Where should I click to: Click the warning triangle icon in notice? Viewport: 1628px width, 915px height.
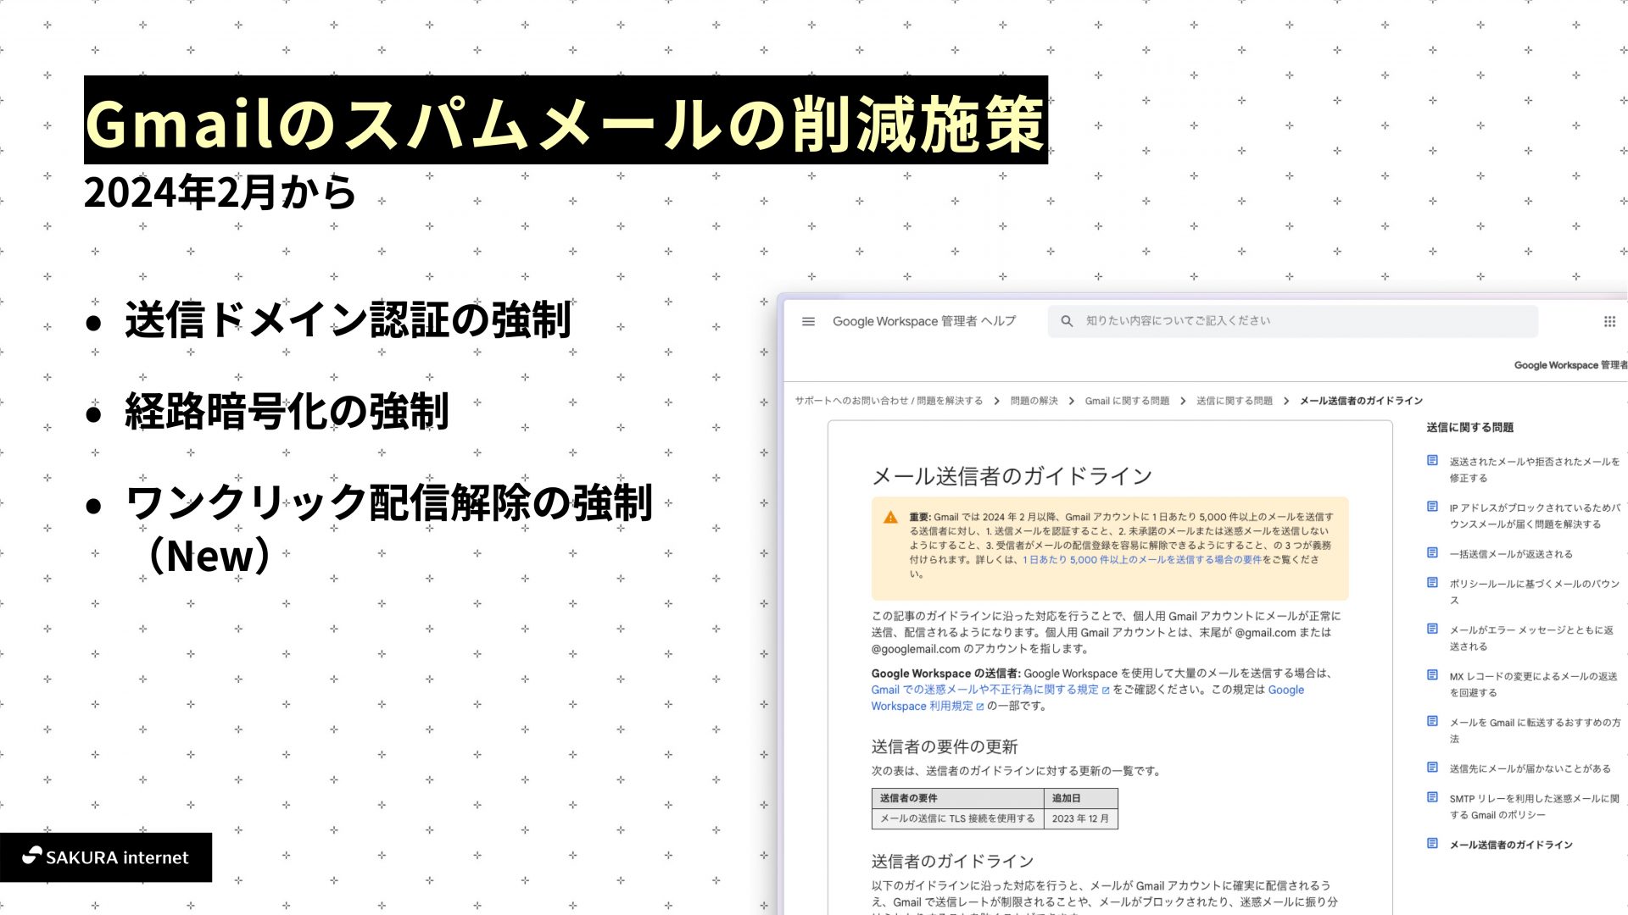[890, 518]
